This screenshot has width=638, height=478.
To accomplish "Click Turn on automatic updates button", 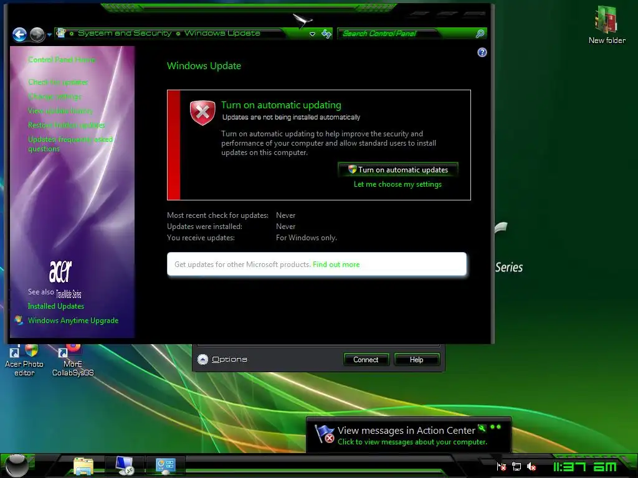I will (398, 169).
